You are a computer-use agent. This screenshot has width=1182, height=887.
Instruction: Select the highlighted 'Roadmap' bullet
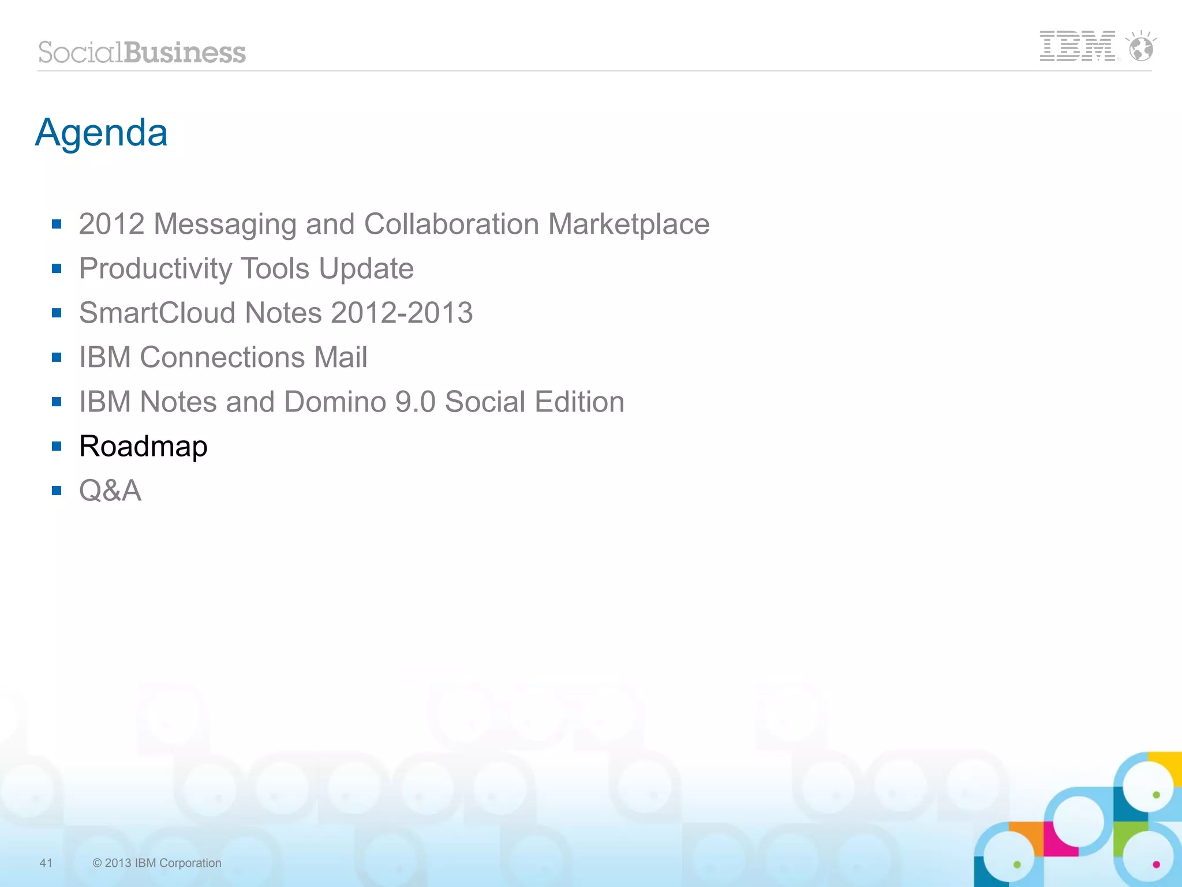143,446
